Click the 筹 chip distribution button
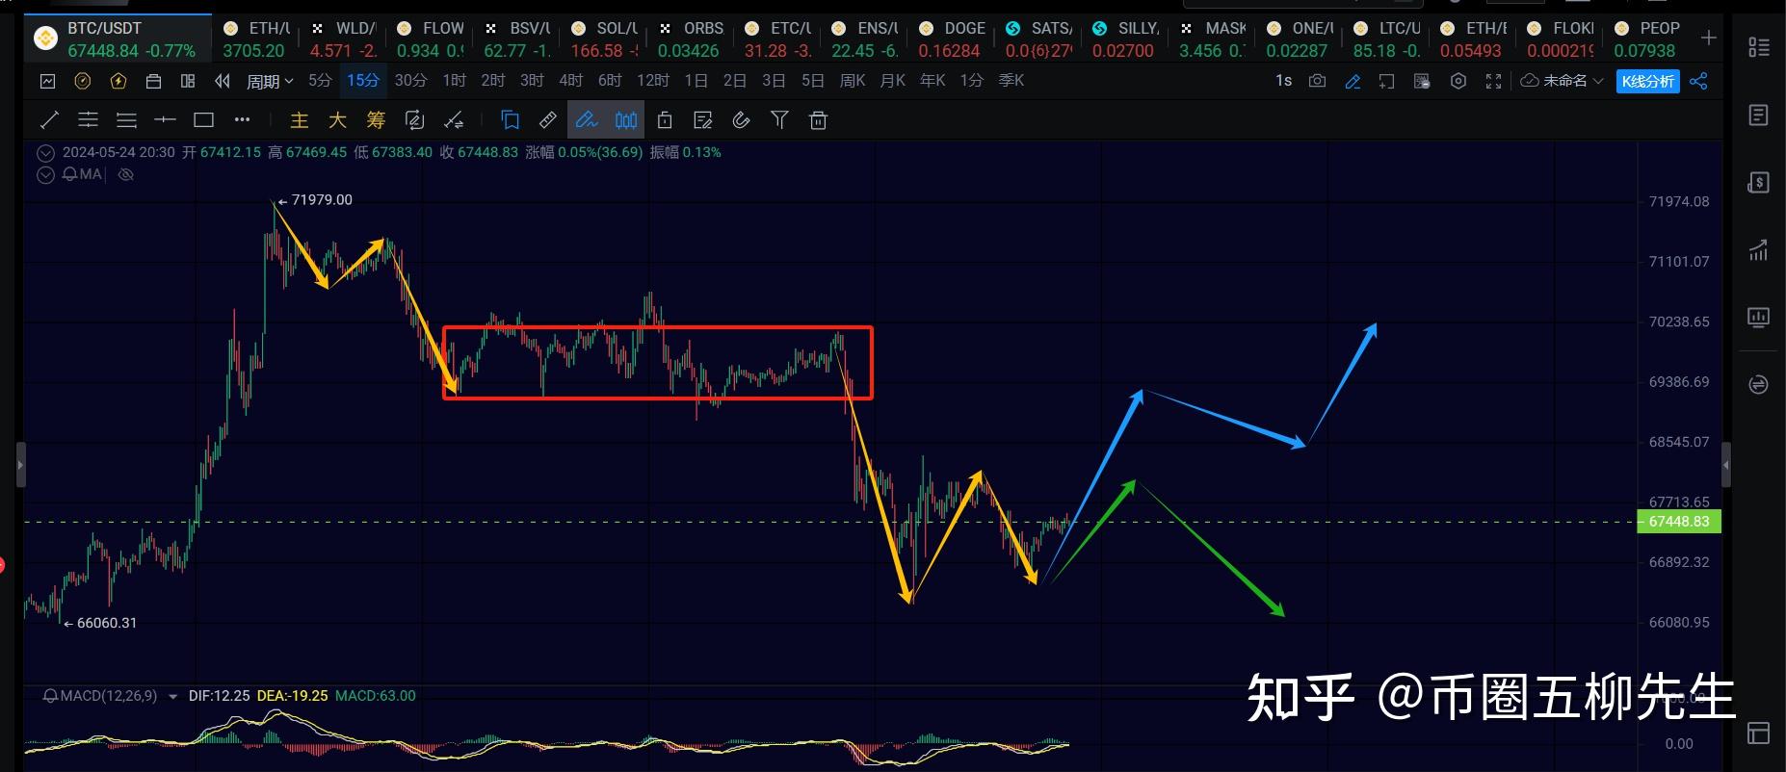Viewport: 1786px width, 772px height. coord(376,120)
